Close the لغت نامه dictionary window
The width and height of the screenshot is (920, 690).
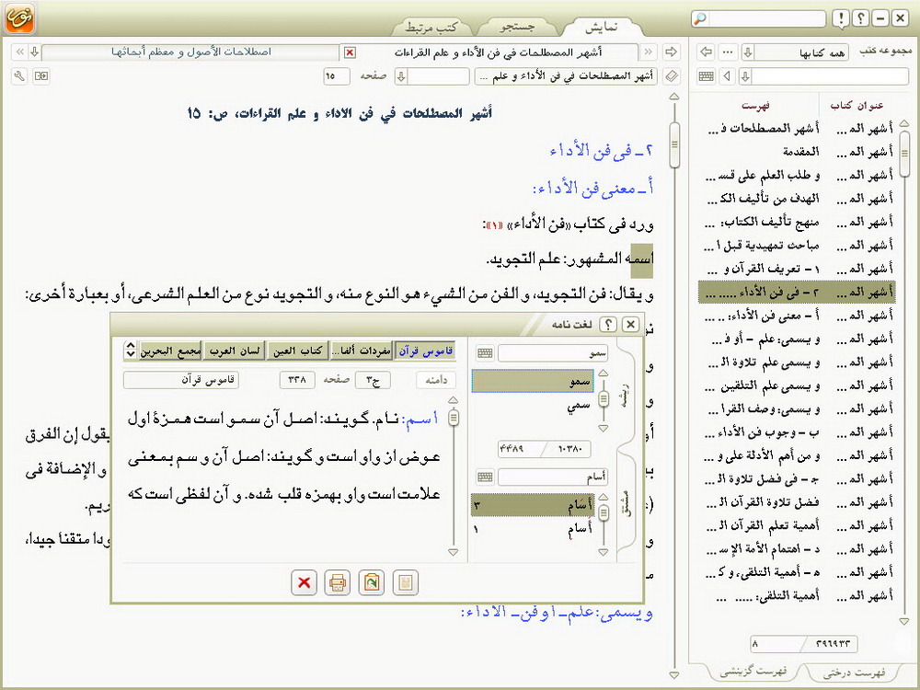[x=630, y=324]
